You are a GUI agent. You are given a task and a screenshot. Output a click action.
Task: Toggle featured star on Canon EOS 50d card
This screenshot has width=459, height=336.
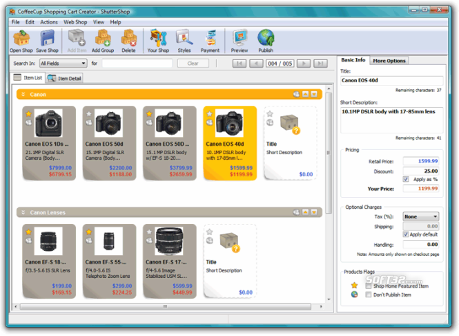pyautogui.click(x=89, y=114)
